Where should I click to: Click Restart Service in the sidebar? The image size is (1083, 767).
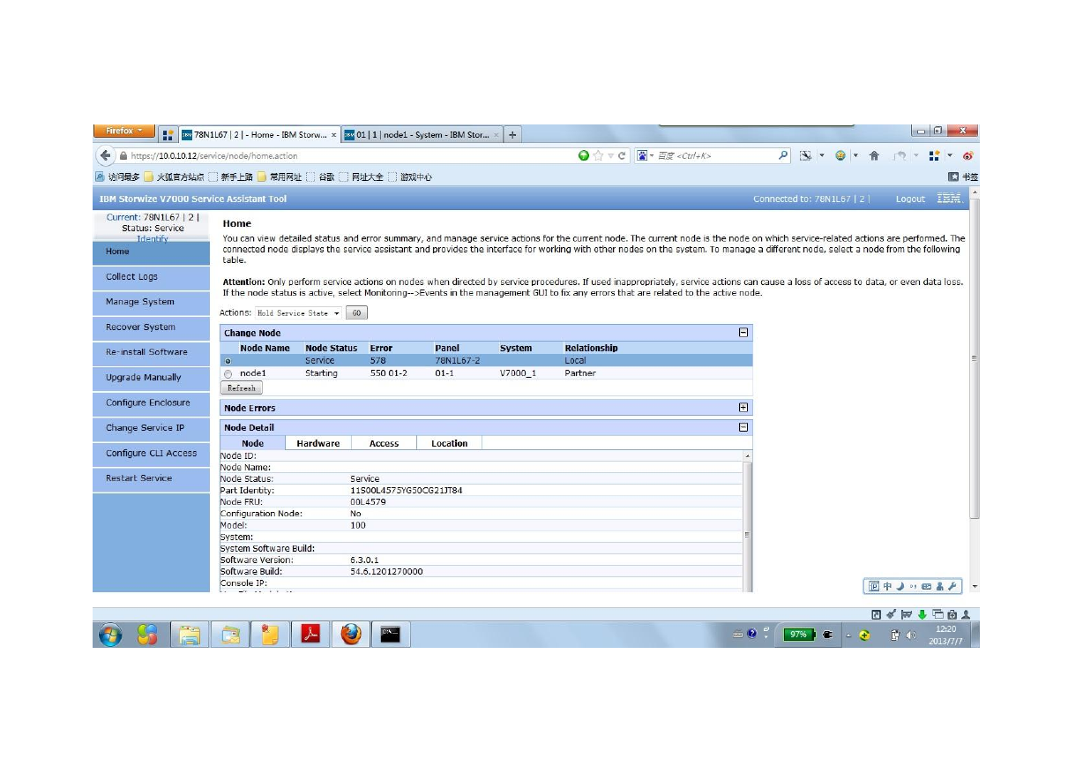152,478
